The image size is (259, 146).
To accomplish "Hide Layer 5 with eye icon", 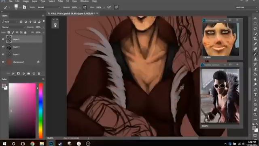I will pyautogui.click(x=3, y=39).
